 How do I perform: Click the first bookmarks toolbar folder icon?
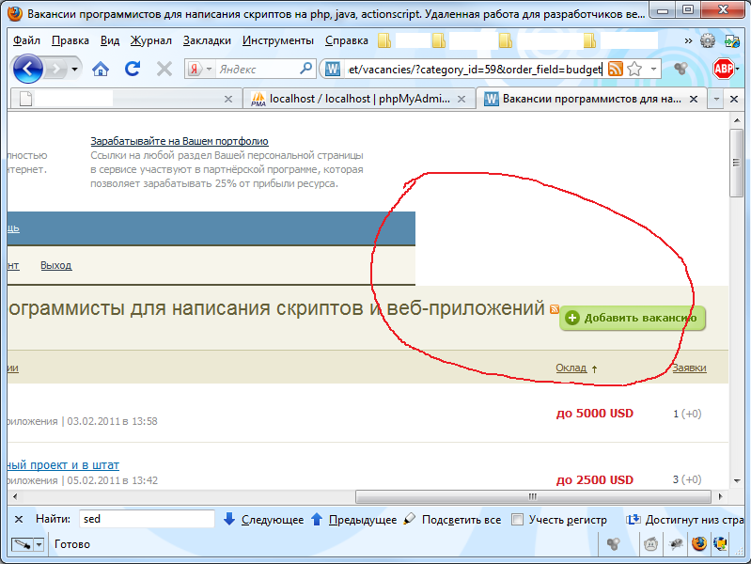click(384, 40)
